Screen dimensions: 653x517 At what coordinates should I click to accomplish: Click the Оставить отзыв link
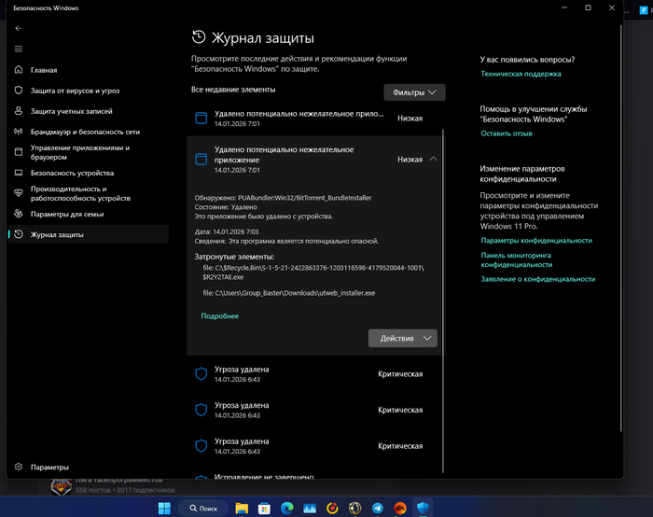point(507,133)
